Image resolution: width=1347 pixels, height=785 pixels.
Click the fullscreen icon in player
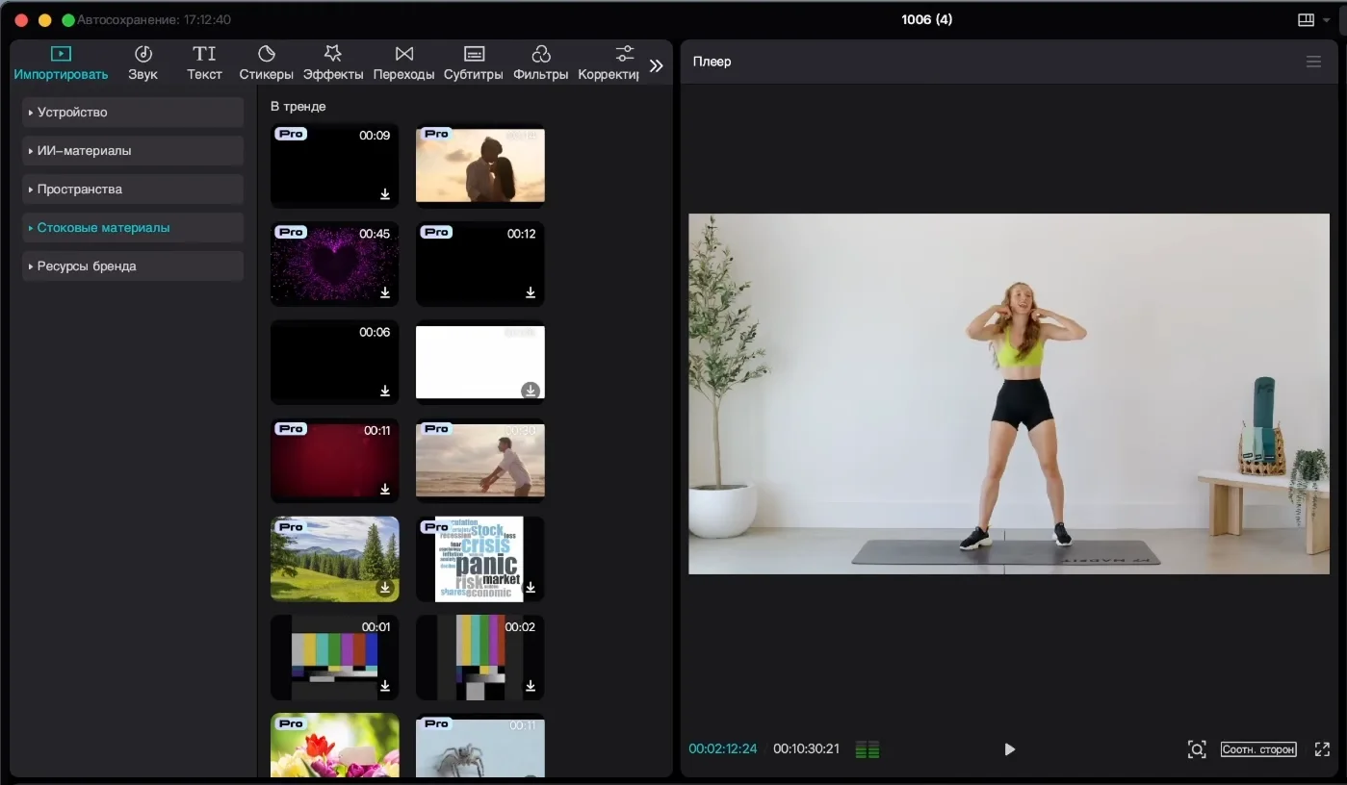[1322, 749]
